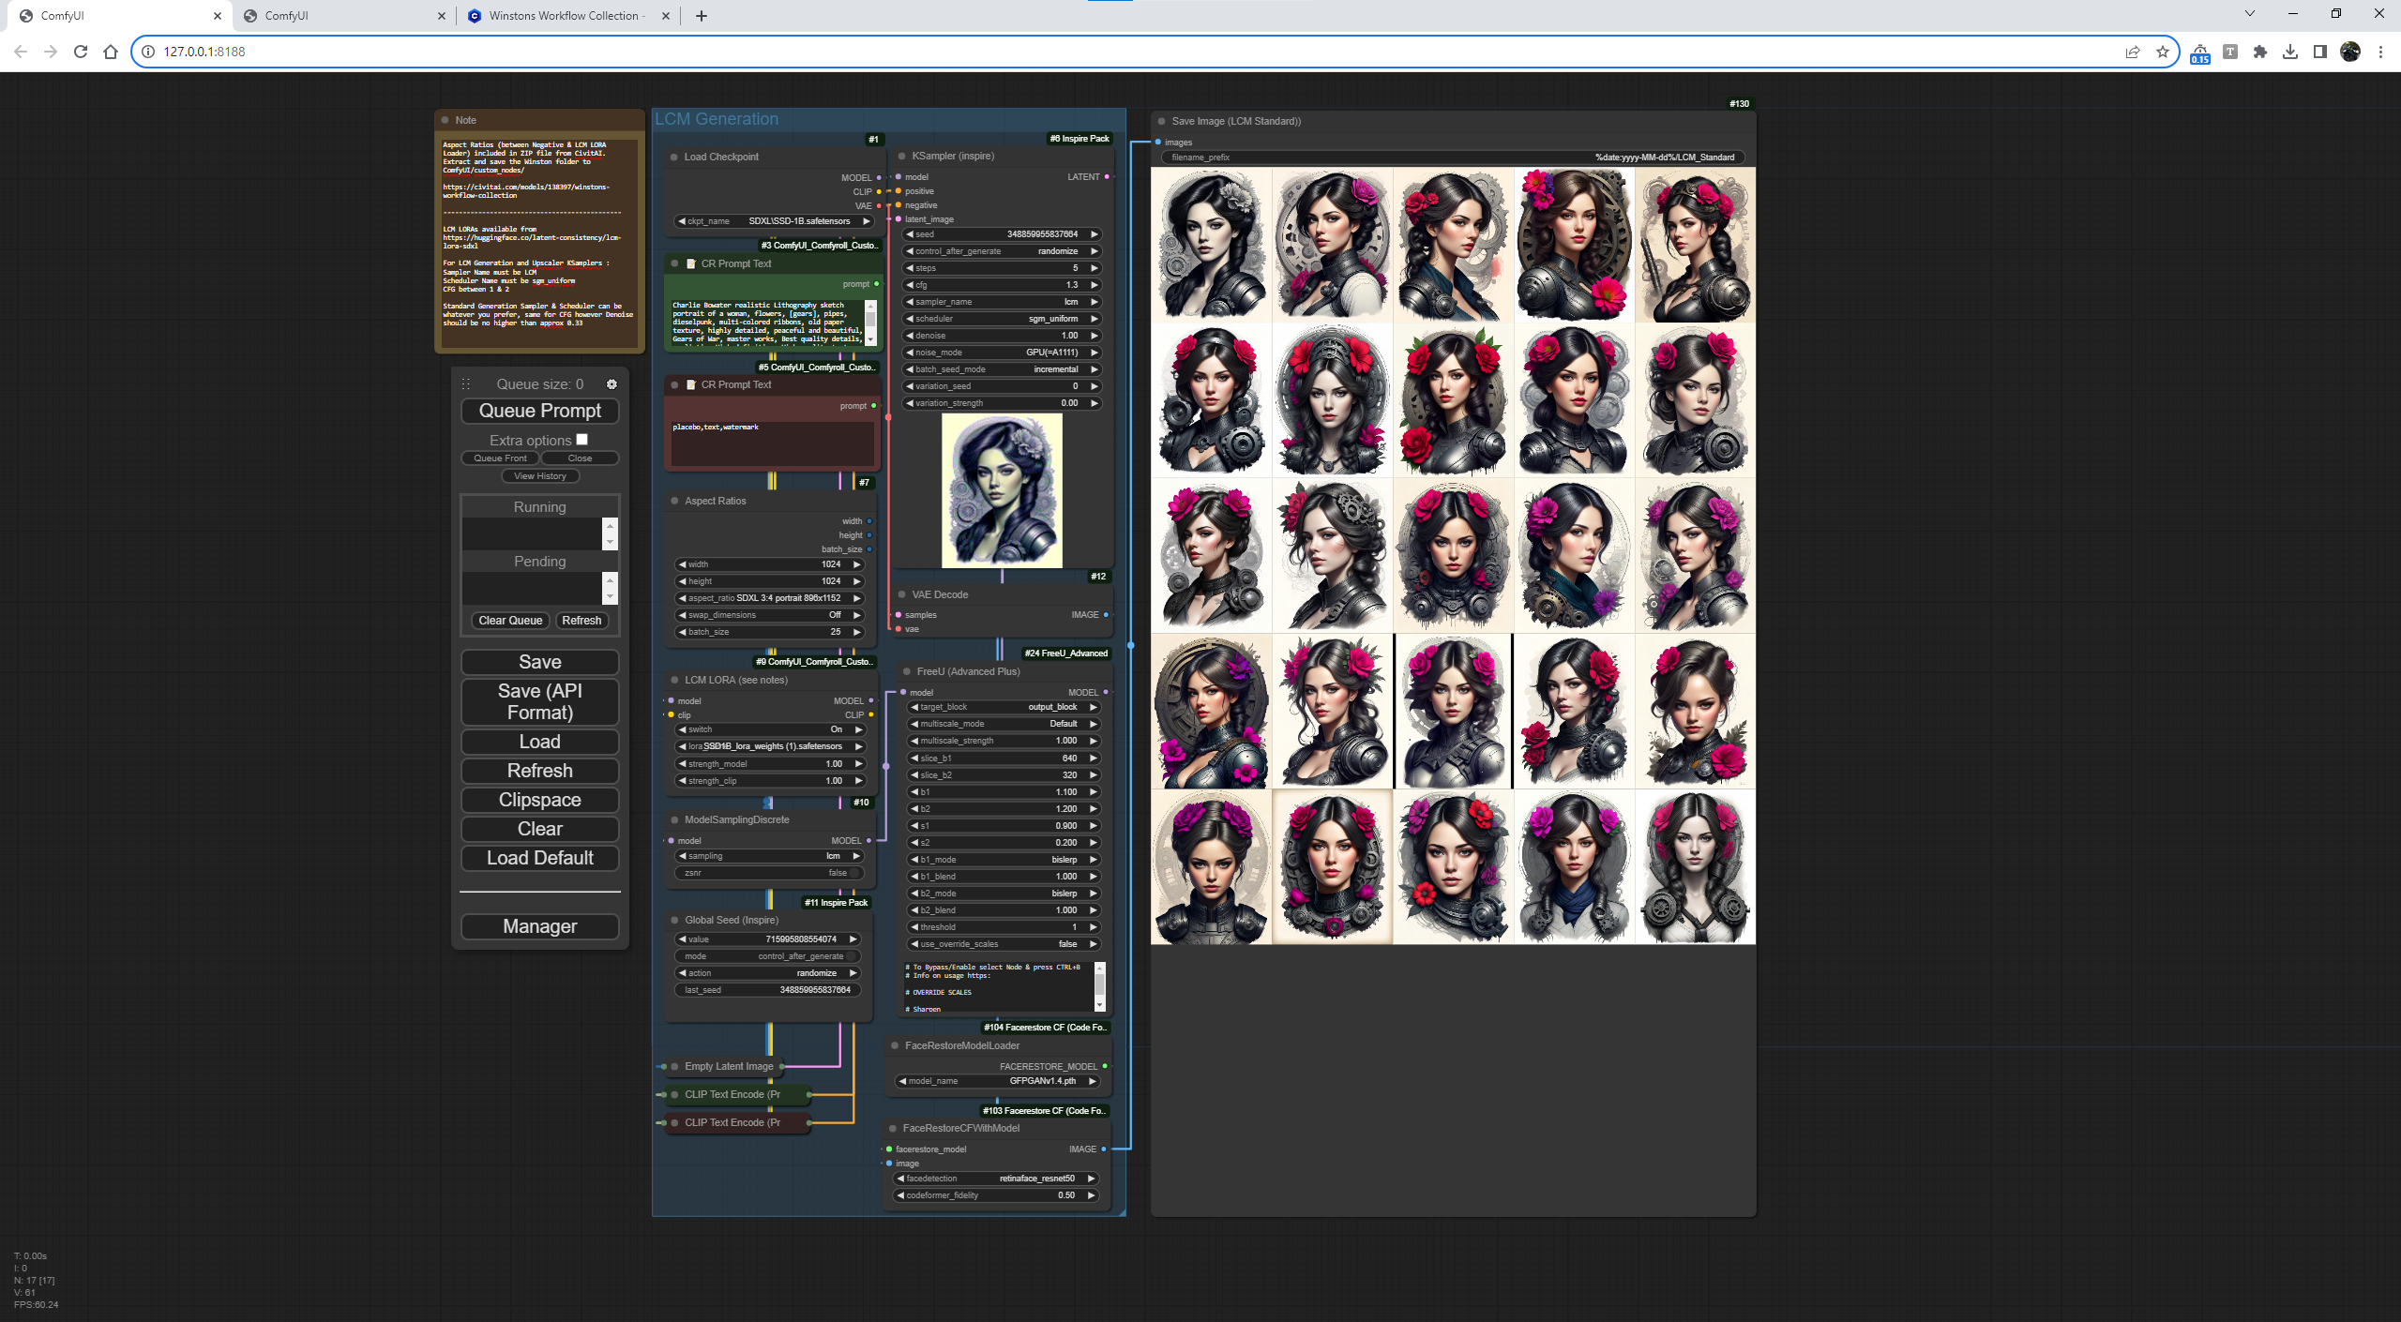Collapse the Save Image (LCM Standard) node dot
The image size is (2401, 1322).
click(1161, 121)
